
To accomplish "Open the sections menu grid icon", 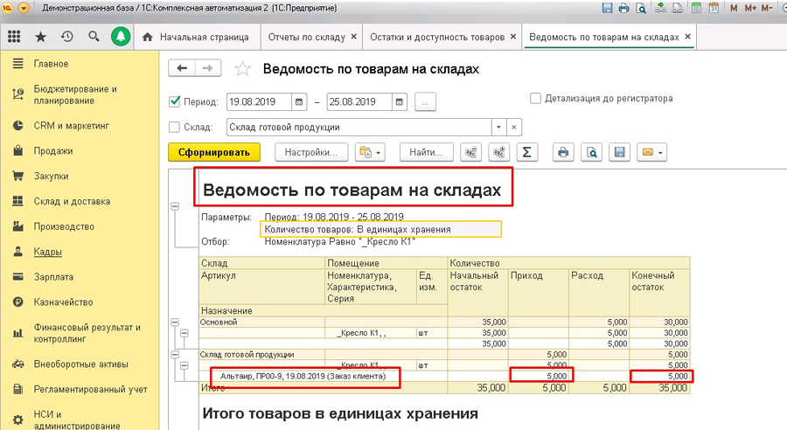I will click(14, 37).
